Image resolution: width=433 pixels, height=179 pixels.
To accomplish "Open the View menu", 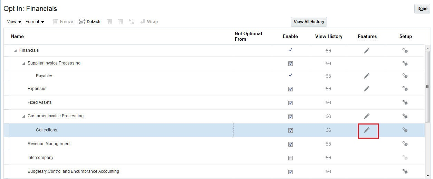I will coord(14,22).
